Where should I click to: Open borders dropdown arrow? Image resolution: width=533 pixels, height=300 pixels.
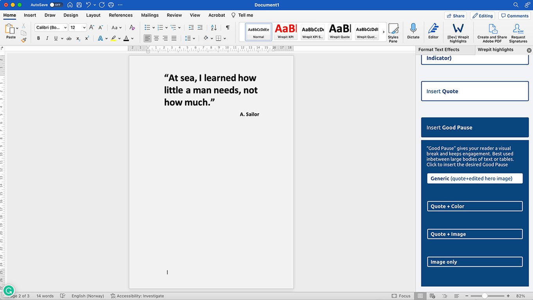pyautogui.click(x=225, y=38)
